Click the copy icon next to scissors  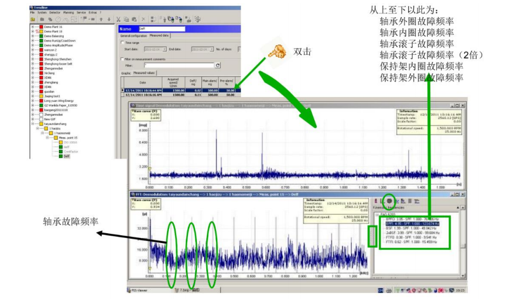pos(126,19)
